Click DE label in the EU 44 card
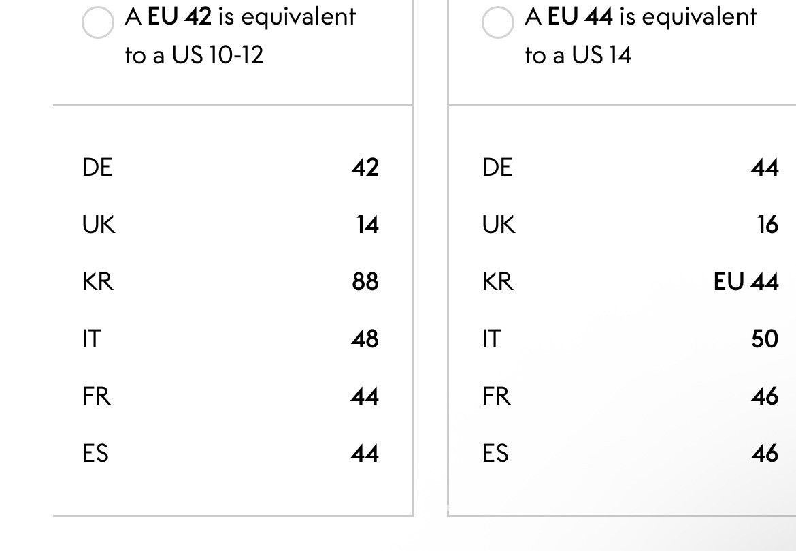 (497, 168)
